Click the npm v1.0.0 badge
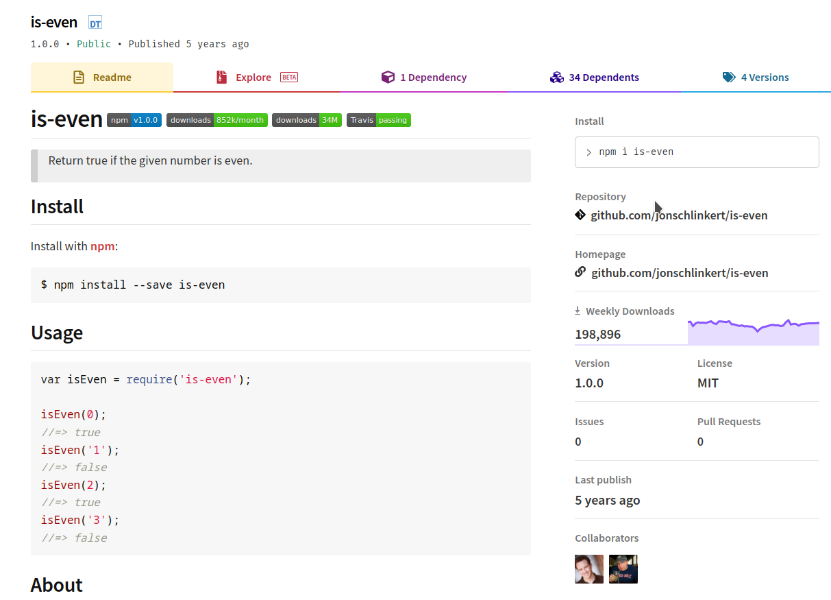The image size is (831, 600). 134,120
